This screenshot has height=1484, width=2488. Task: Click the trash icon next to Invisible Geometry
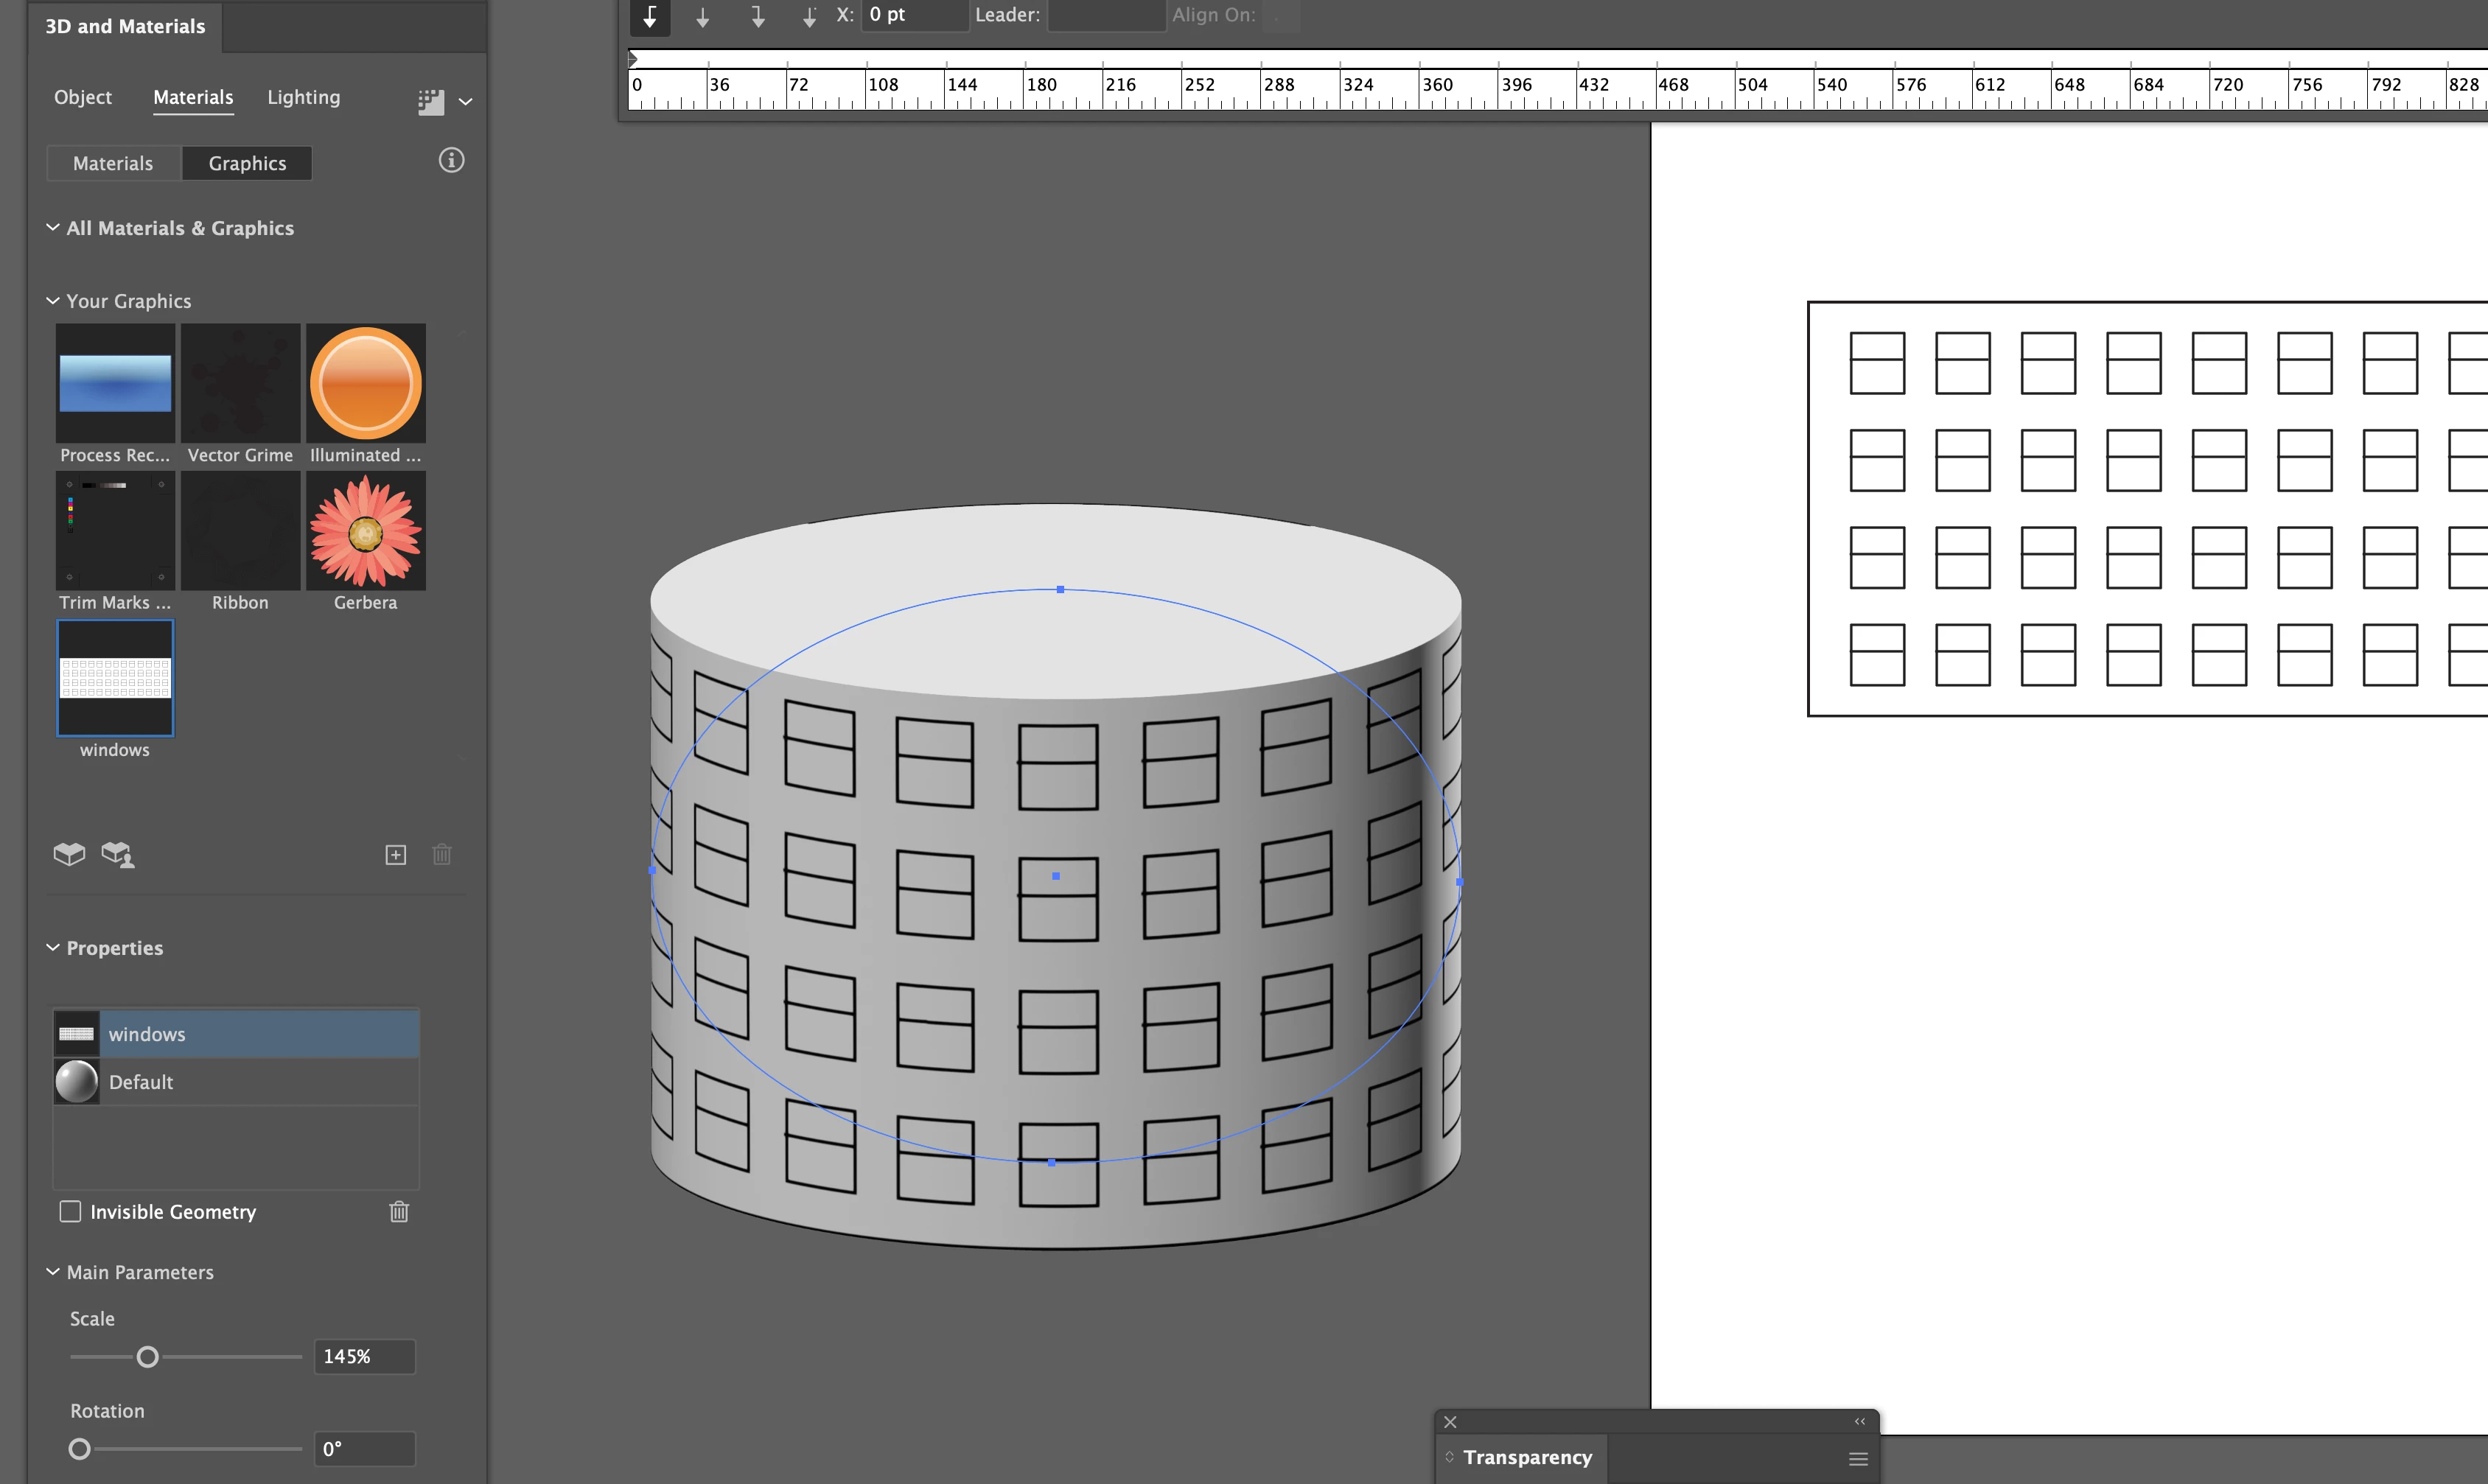click(x=399, y=1211)
